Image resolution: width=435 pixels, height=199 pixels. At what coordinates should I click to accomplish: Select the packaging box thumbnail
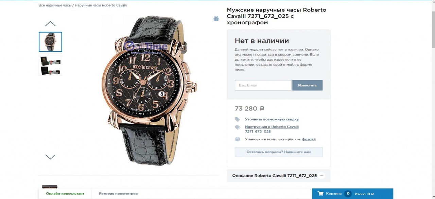[50, 65]
